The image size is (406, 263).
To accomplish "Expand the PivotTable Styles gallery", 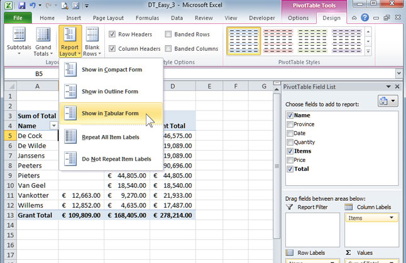I will click(368, 51).
